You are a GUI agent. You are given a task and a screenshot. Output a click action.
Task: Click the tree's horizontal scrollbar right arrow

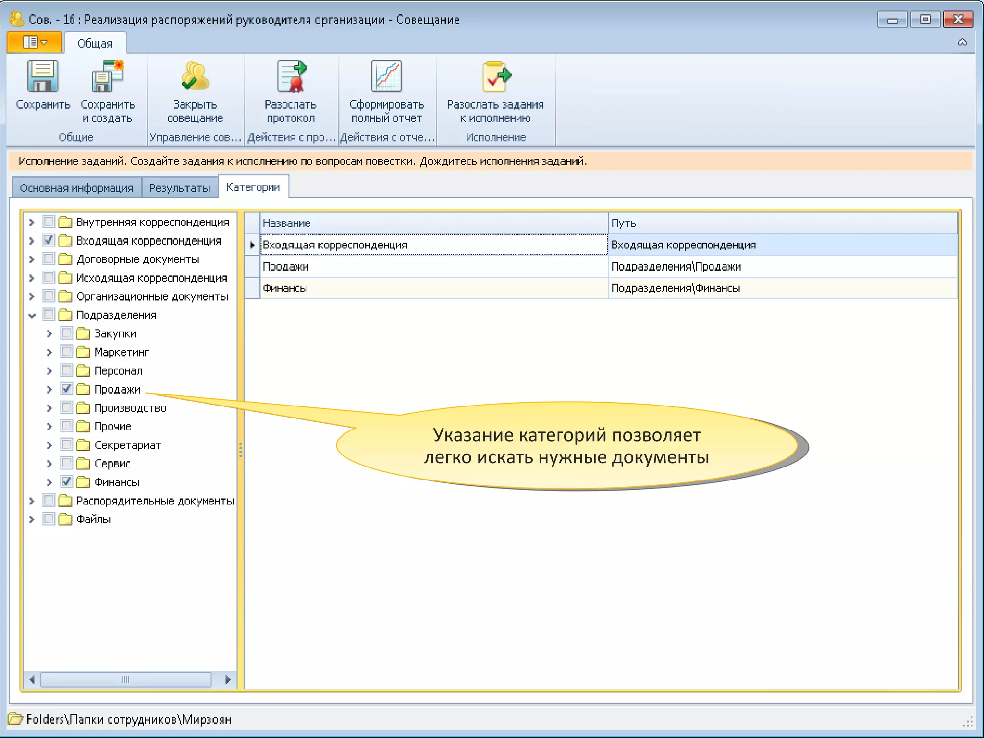(228, 679)
